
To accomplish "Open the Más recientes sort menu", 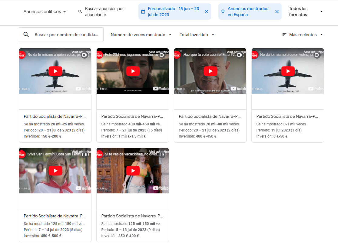I will [x=303, y=35].
